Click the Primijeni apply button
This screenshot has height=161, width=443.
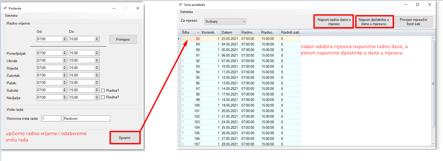pyautogui.click(x=123, y=39)
